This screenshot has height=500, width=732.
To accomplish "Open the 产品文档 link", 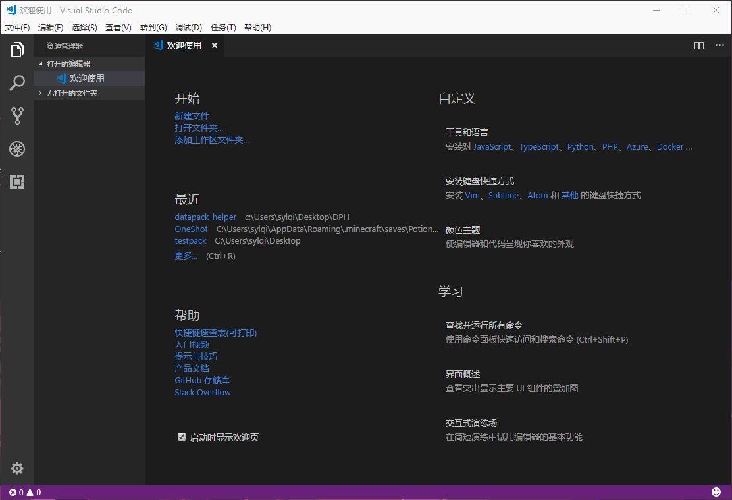I will [192, 368].
